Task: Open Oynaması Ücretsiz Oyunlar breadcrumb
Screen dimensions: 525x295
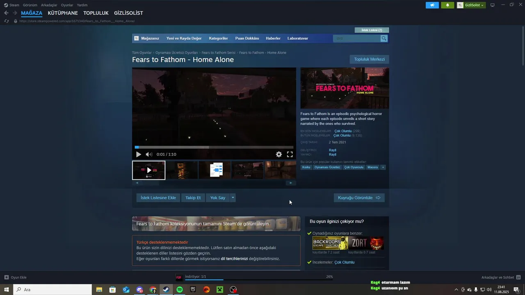Action: (176, 53)
